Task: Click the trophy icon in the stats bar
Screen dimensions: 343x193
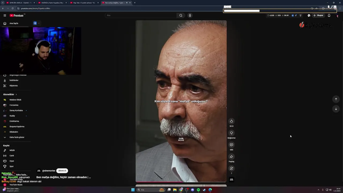Action: click(300, 16)
